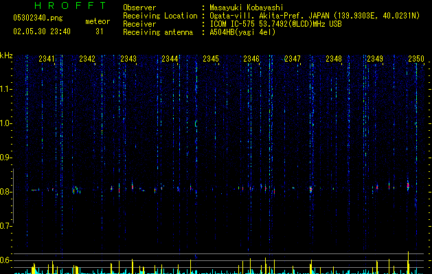Click the 0.8 kHz axis label

click(5, 192)
